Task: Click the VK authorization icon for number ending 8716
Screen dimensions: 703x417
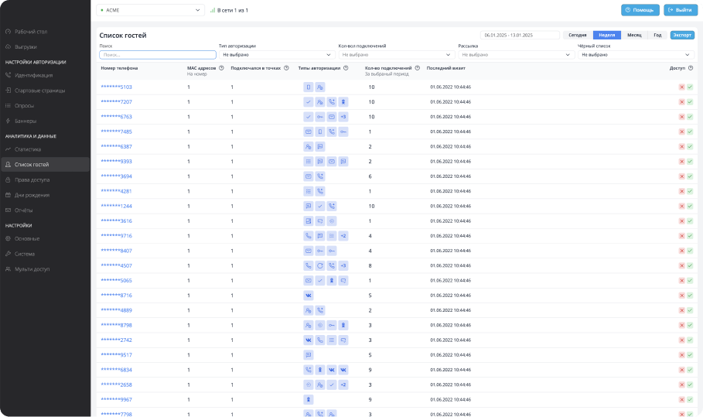Action: pyautogui.click(x=309, y=296)
